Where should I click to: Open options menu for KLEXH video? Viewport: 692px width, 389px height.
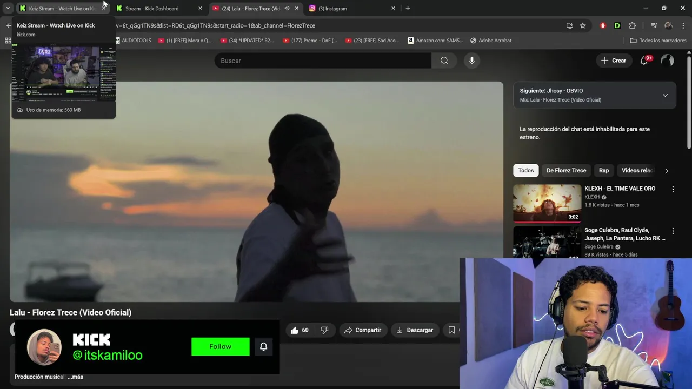click(673, 190)
